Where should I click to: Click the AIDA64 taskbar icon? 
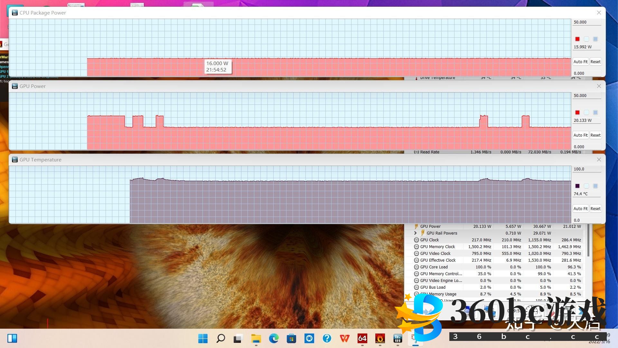(362, 338)
